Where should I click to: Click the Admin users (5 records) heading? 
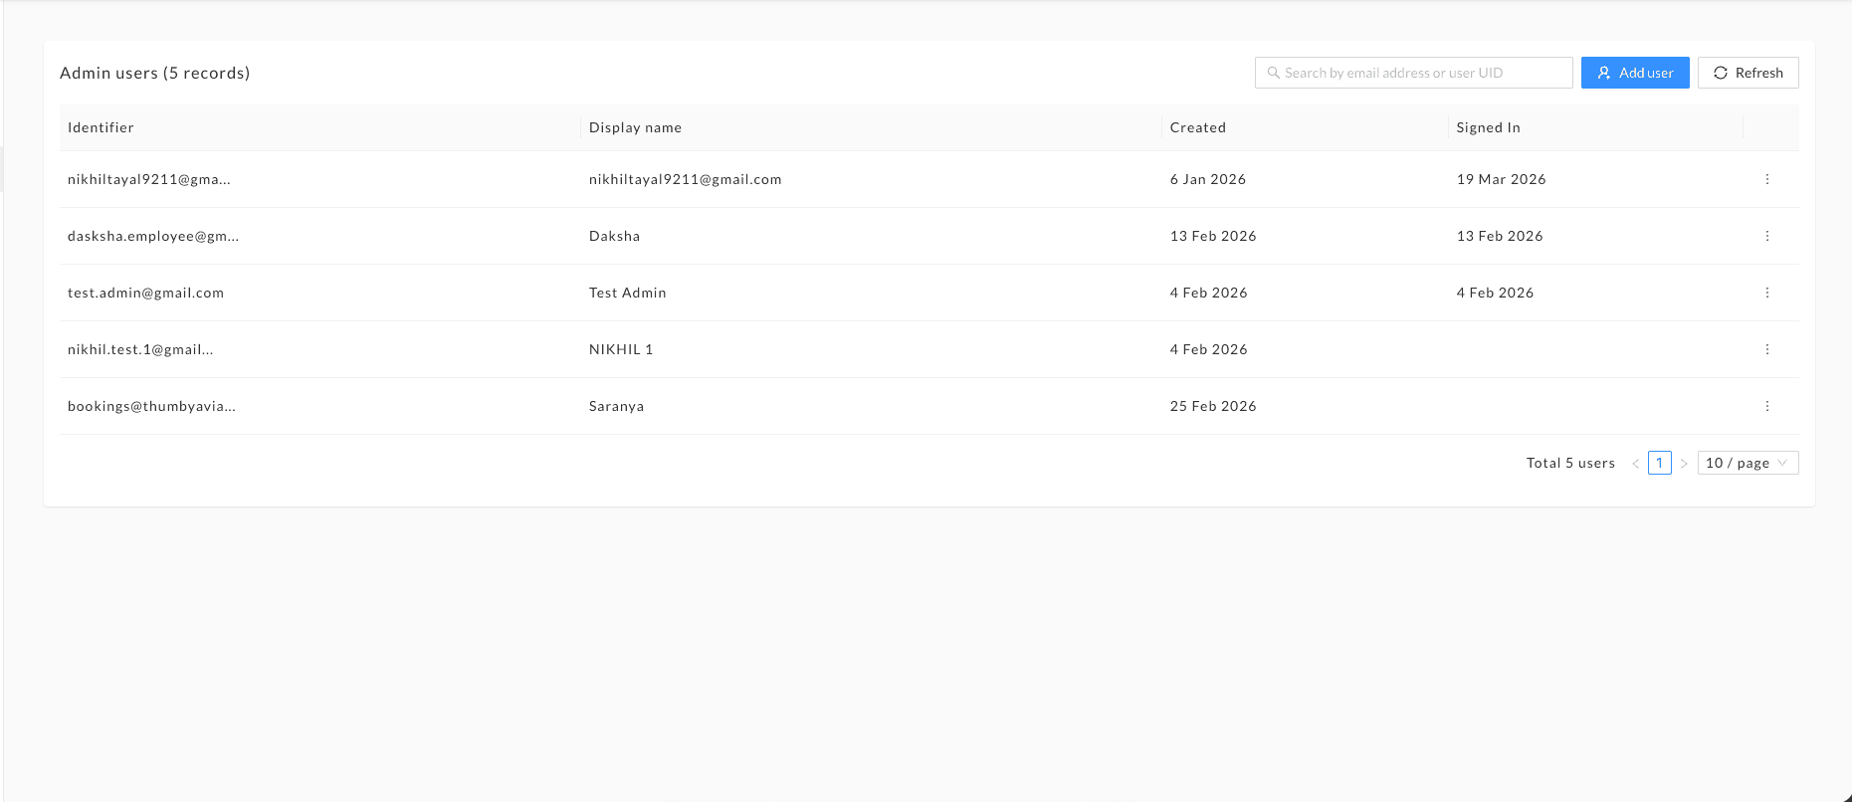154,73
